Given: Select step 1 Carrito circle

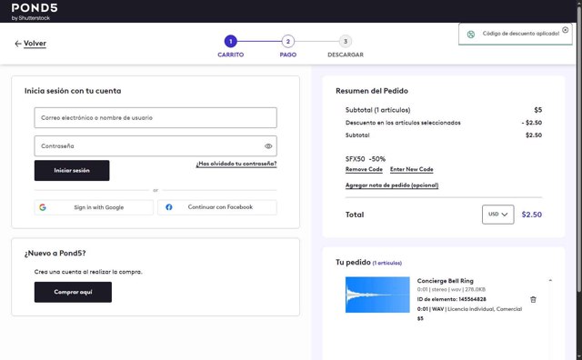Looking at the screenshot, I should [230, 41].
